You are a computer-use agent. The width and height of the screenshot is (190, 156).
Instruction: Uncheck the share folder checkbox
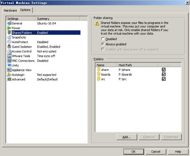point(164,69)
